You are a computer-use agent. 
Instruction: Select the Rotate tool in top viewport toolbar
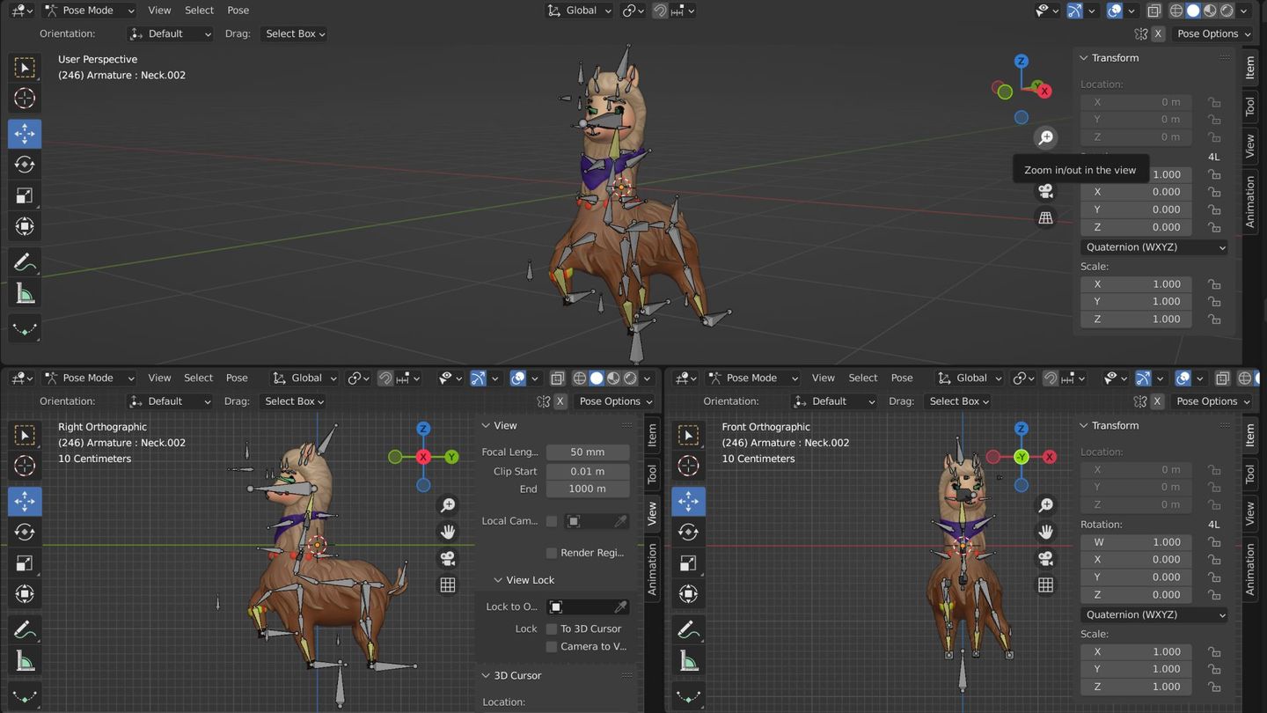coord(25,165)
